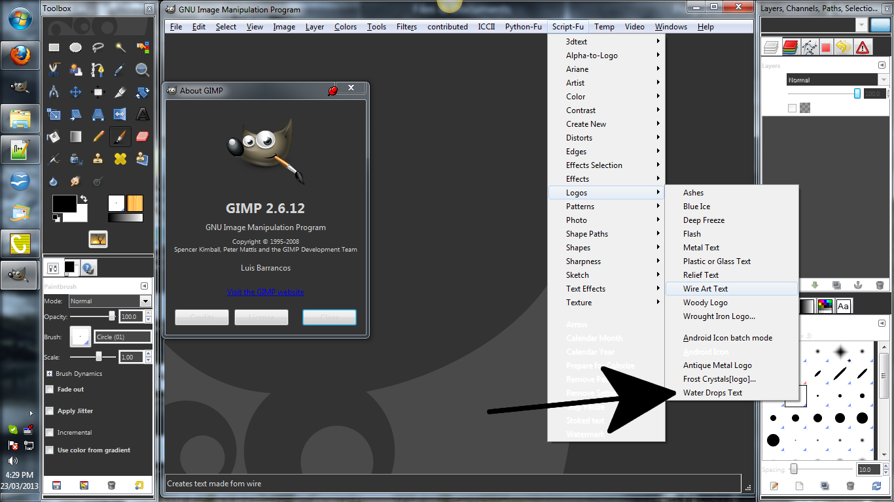Select the Select by Color tool
The height and width of the screenshot is (502, 894).
[143, 47]
